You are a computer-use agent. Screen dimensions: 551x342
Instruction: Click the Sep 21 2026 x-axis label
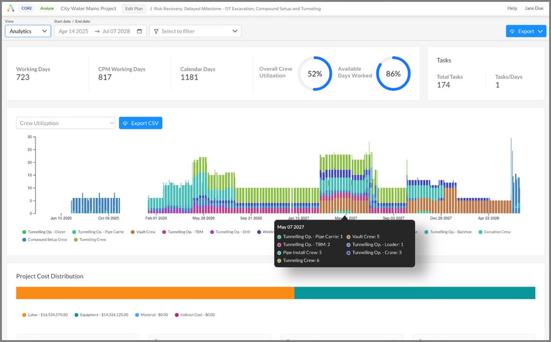[251, 218]
